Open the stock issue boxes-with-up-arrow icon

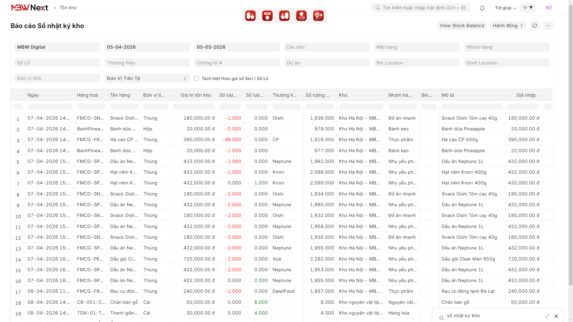284,16
